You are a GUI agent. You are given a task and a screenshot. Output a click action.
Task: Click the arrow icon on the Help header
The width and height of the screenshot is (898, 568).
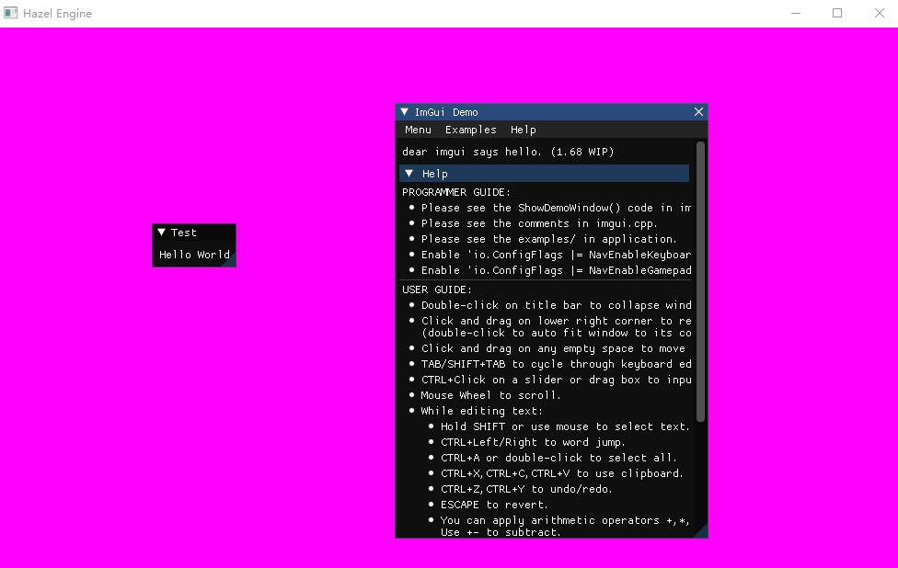pyautogui.click(x=409, y=173)
